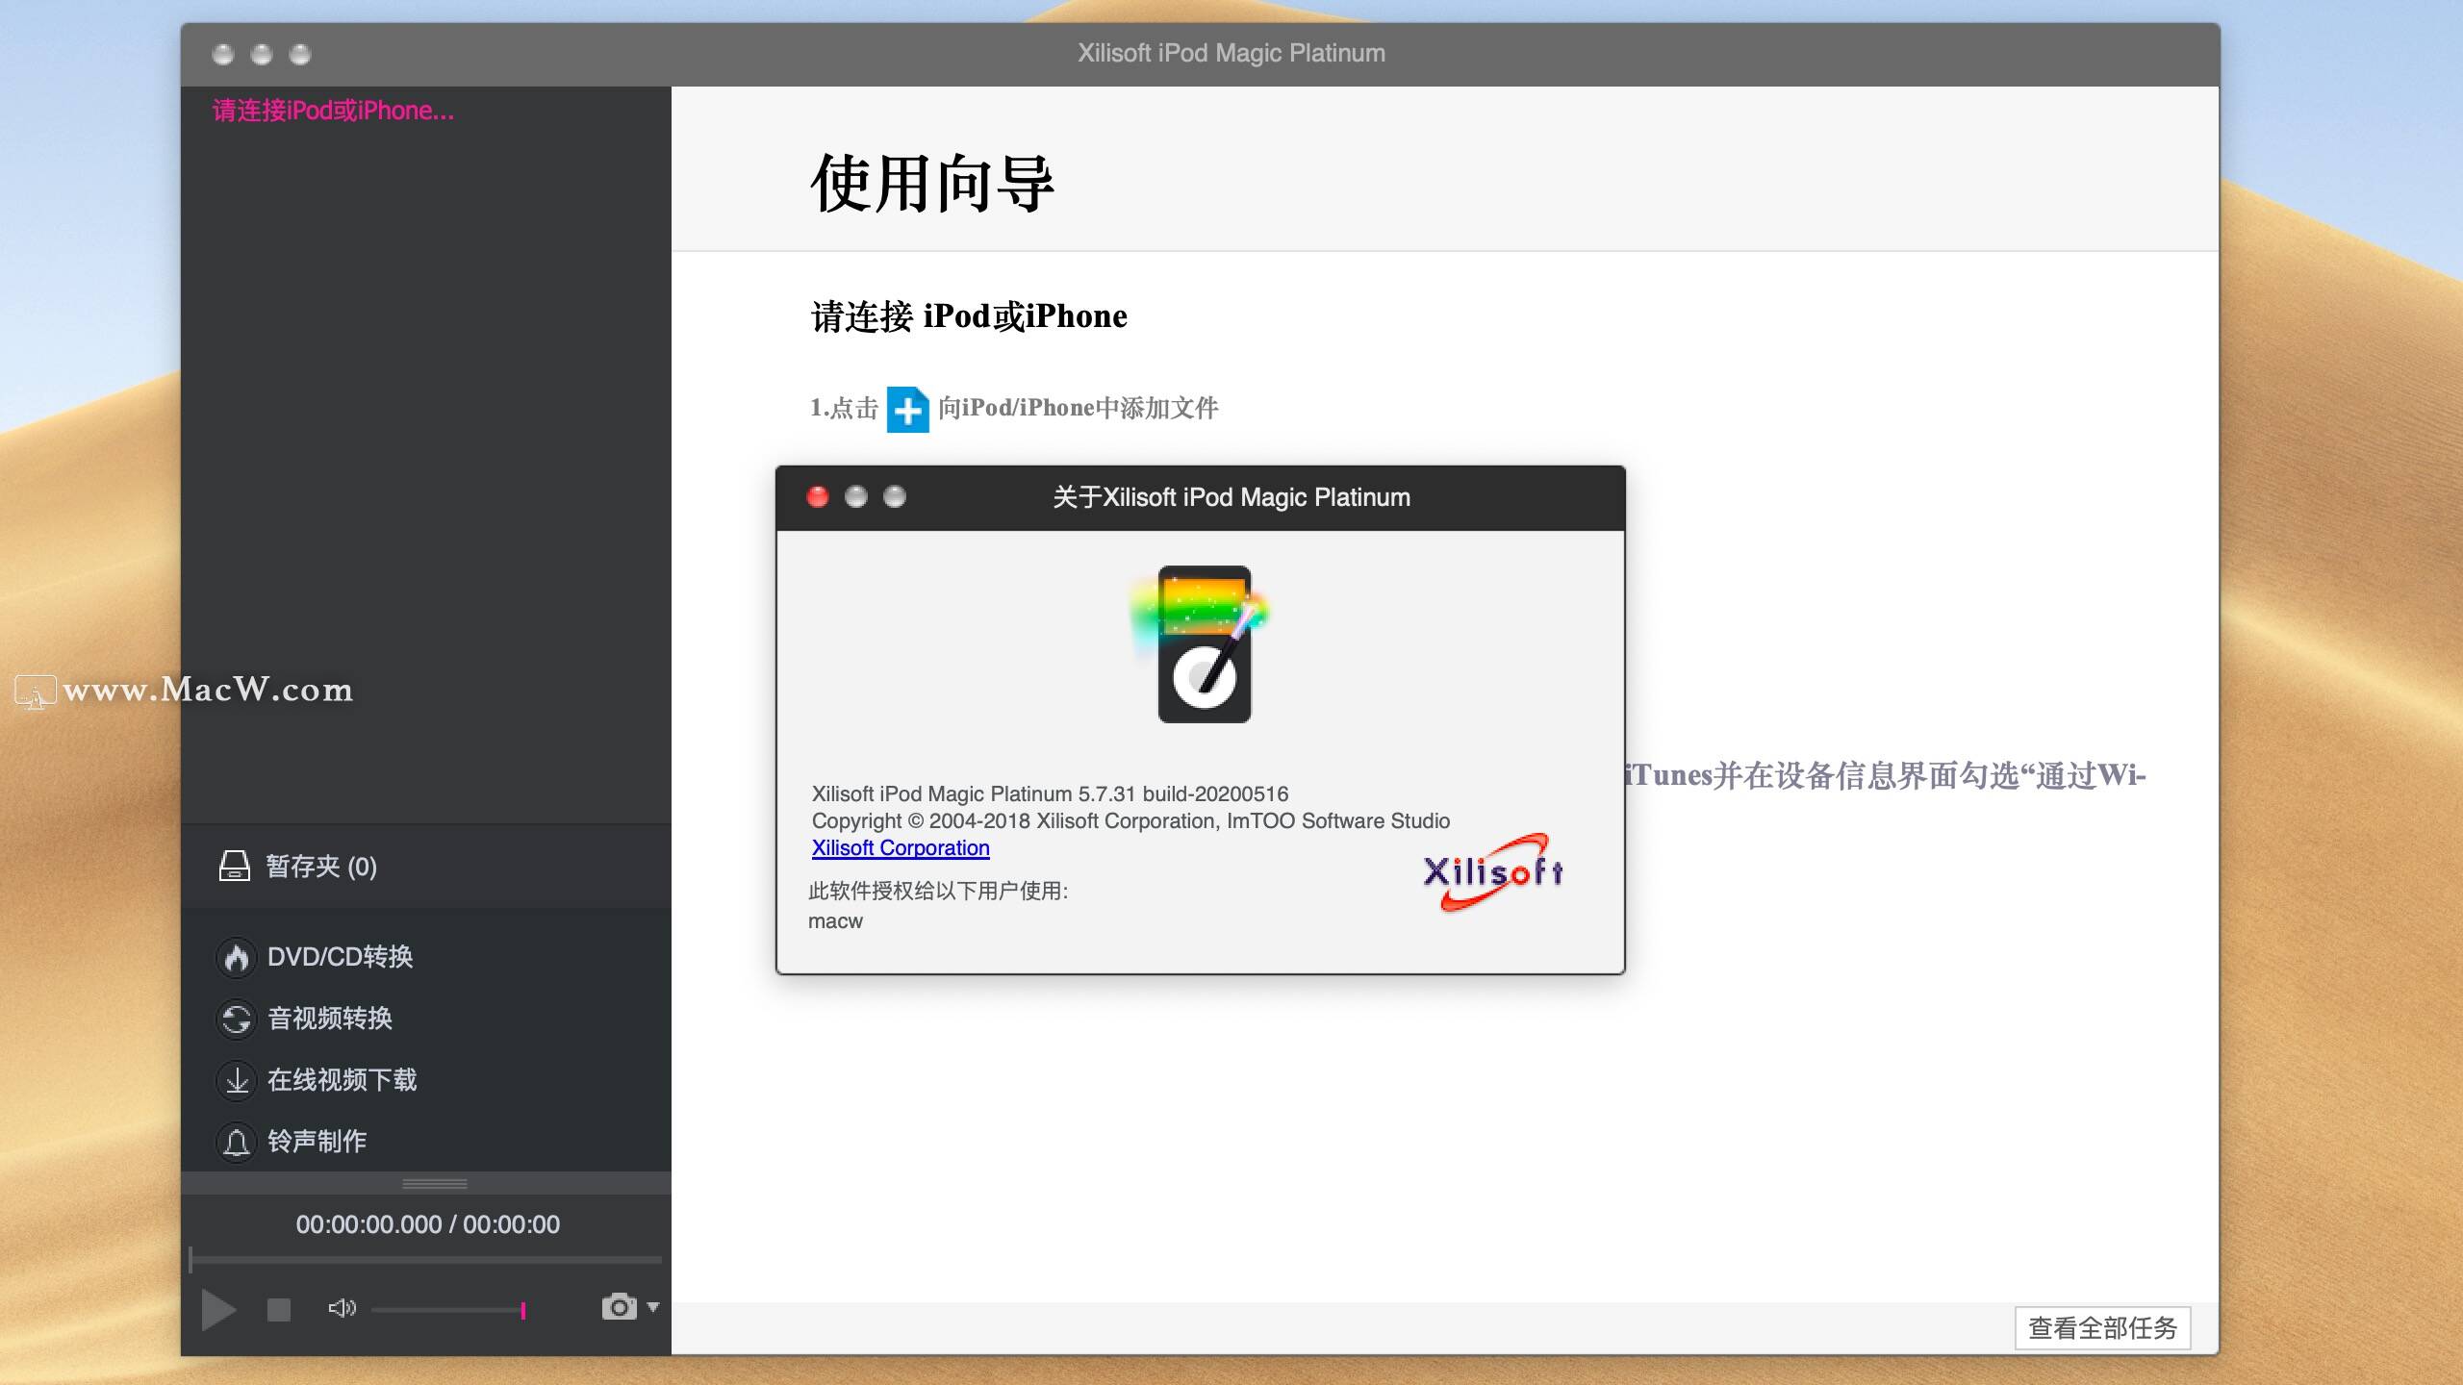The image size is (2463, 1385).
Task: Click the main window title Xilisoft iPod Magic Platinum
Action: tap(1231, 53)
